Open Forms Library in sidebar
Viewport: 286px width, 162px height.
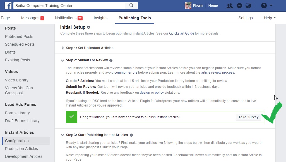(x=17, y=113)
